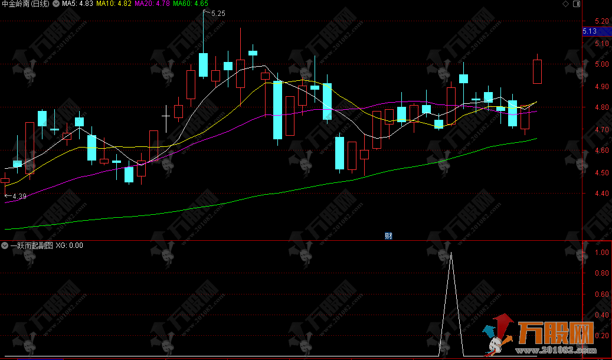This screenshot has width=612, height=360.
Task: Open the dropdown beside 中金岭南(日线)
Action: [x=56, y=4]
